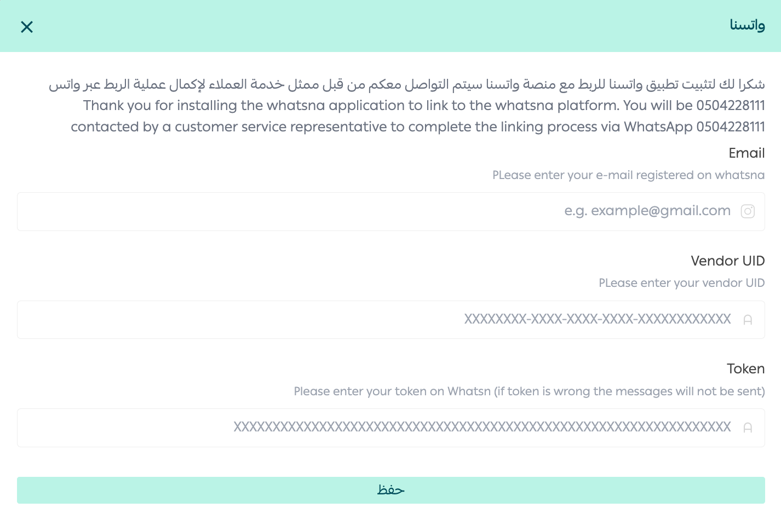This screenshot has height=519, width=781.
Task: Focus the Vendor UID input field
Action: (391, 320)
